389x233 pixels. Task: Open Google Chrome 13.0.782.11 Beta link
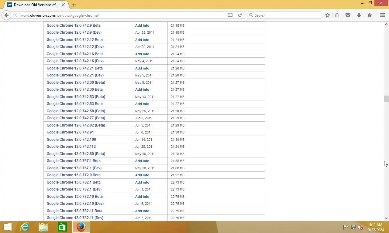[74, 211]
